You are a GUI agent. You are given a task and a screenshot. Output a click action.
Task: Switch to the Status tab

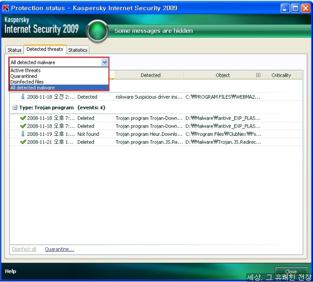pyautogui.click(x=14, y=50)
